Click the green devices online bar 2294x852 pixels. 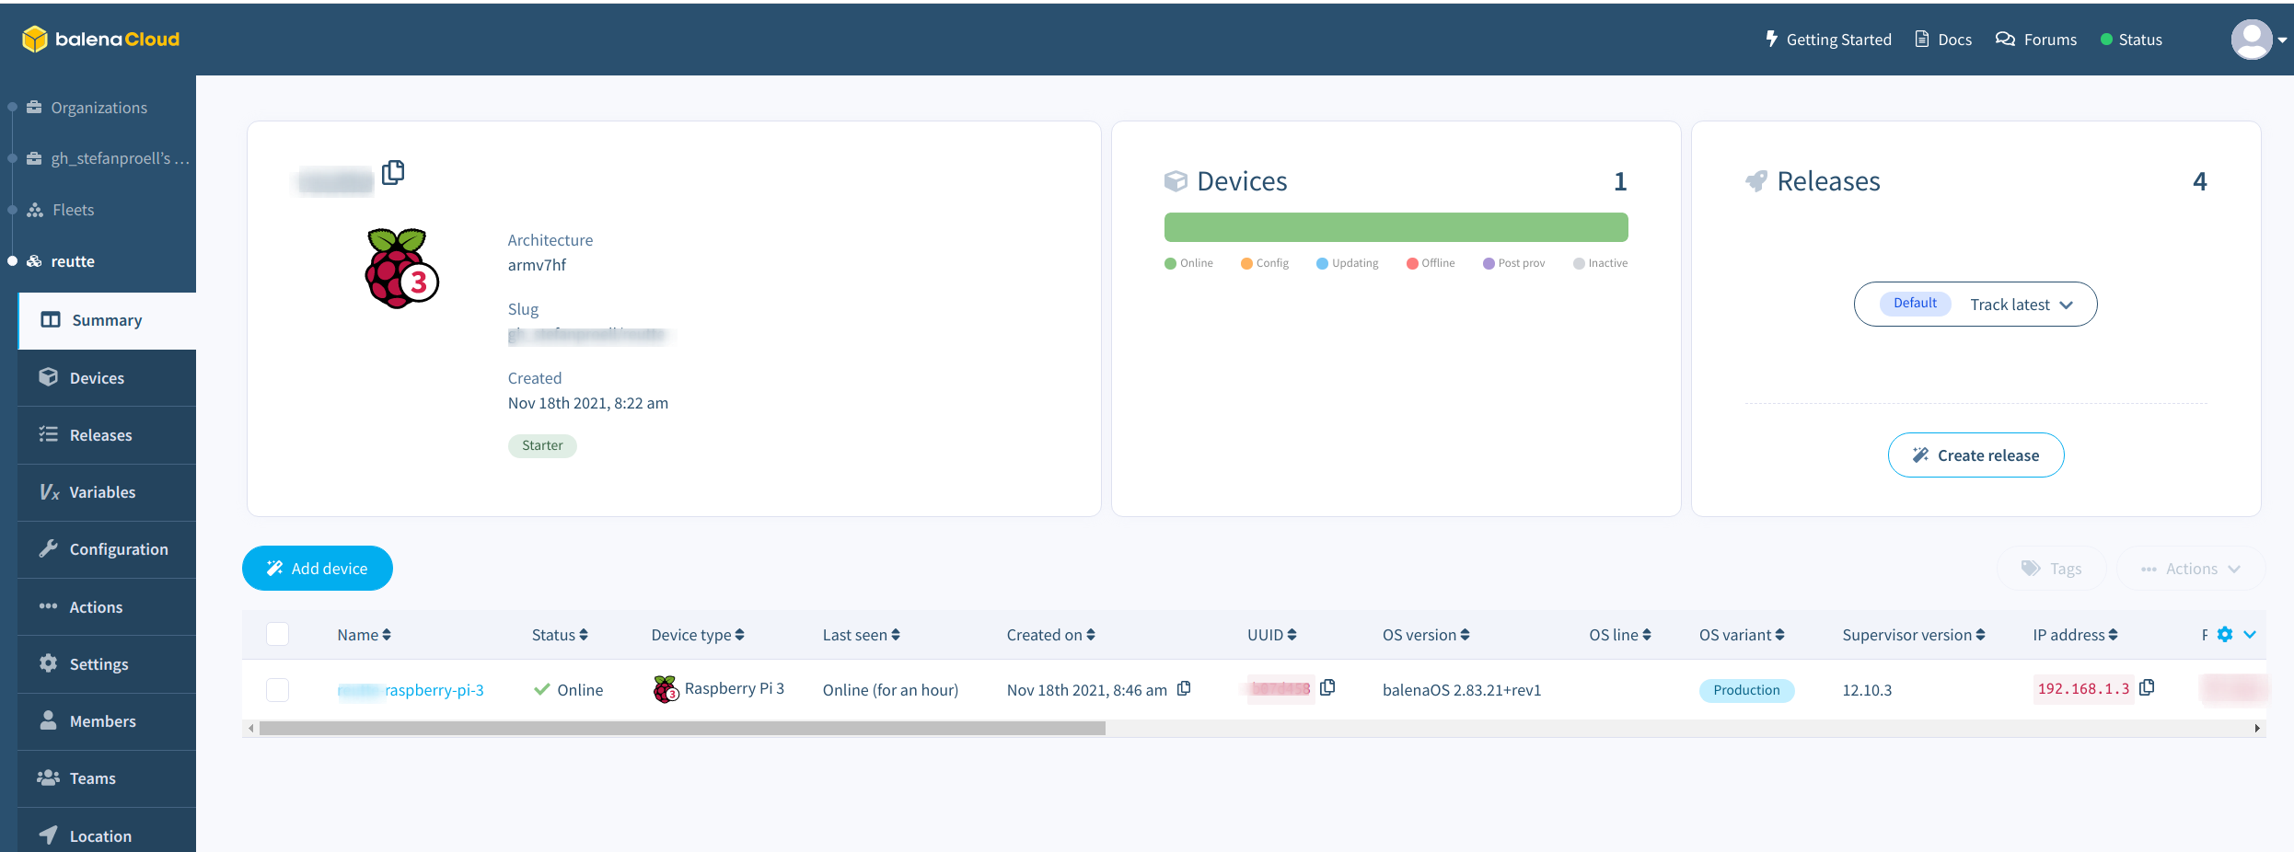(x=1396, y=227)
